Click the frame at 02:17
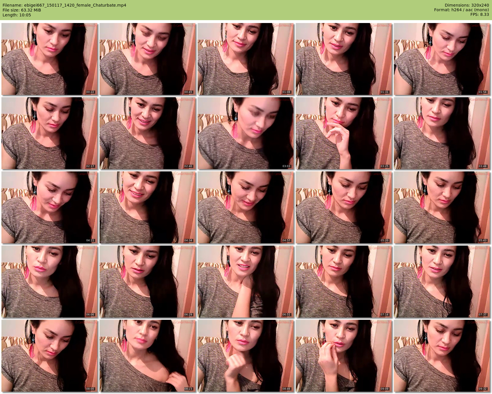This screenshot has height=394, width=492. tap(49, 133)
